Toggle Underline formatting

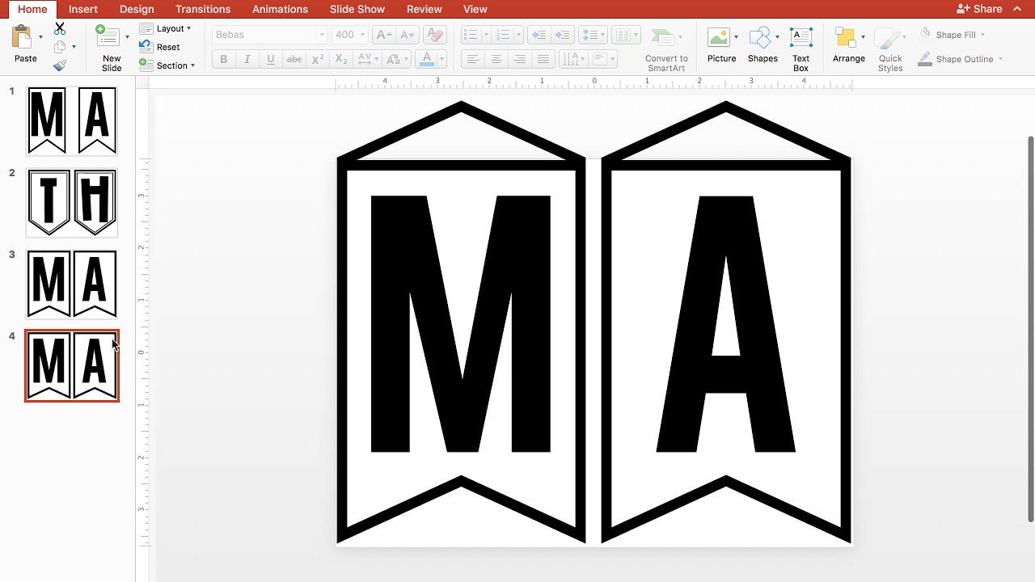[270, 59]
